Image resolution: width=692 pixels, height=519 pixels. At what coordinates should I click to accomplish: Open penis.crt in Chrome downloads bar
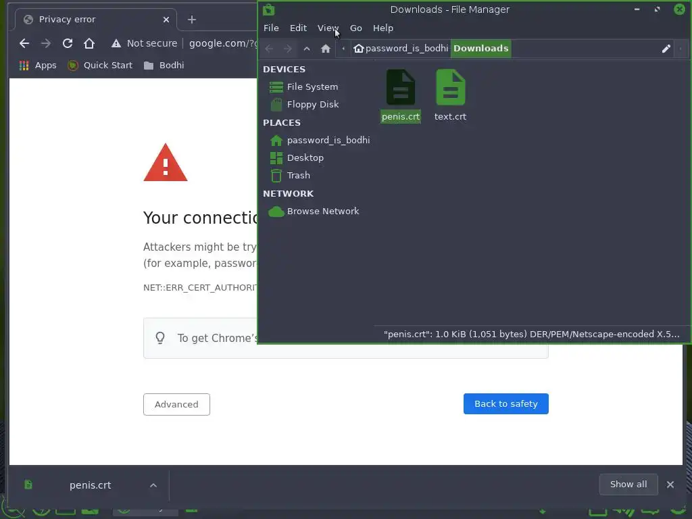[x=90, y=485]
